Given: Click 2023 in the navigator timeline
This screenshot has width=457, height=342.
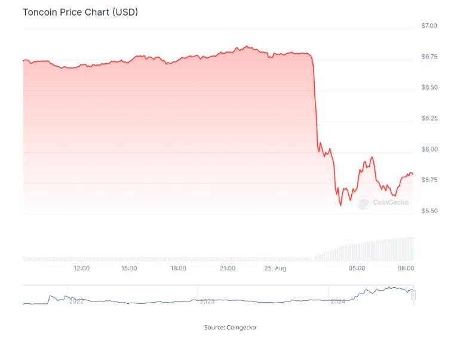Looking at the screenshot, I should click(x=207, y=301).
